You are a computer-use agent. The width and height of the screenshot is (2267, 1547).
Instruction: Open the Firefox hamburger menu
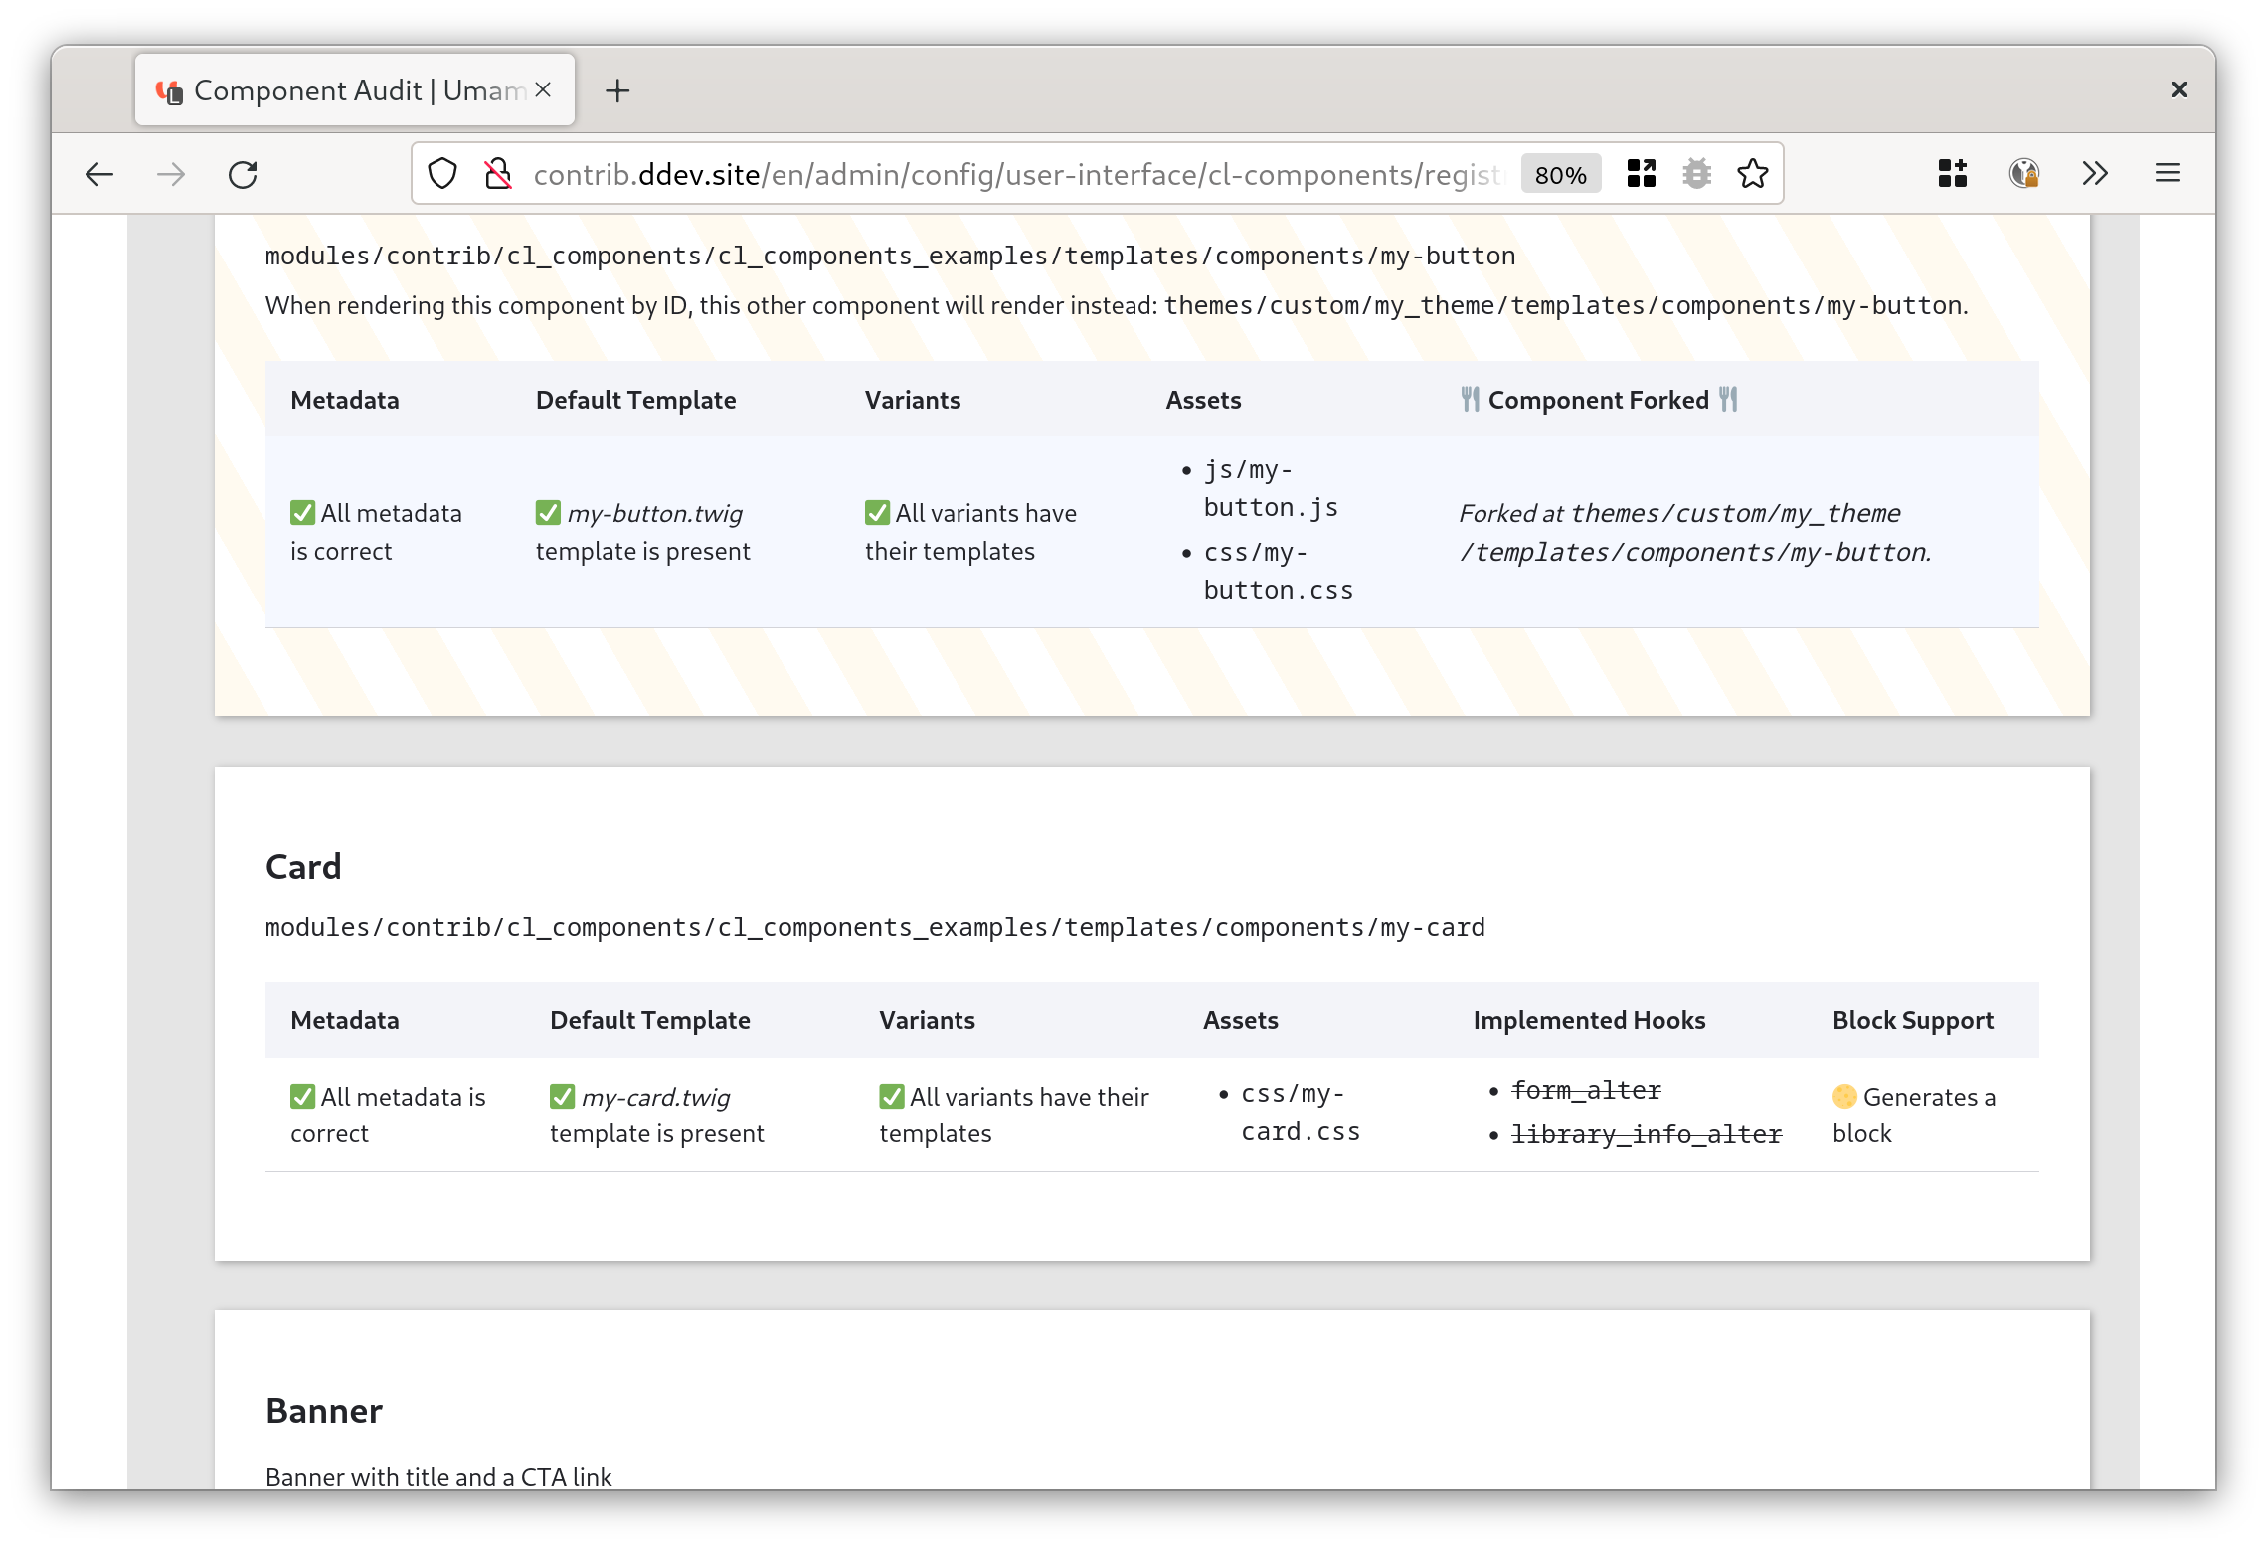[2168, 174]
